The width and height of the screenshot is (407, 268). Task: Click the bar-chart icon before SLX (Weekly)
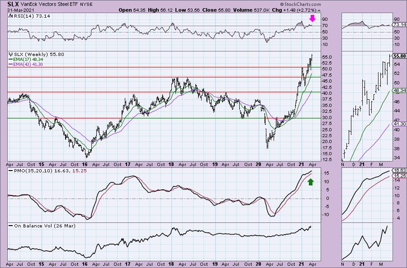click(11, 55)
